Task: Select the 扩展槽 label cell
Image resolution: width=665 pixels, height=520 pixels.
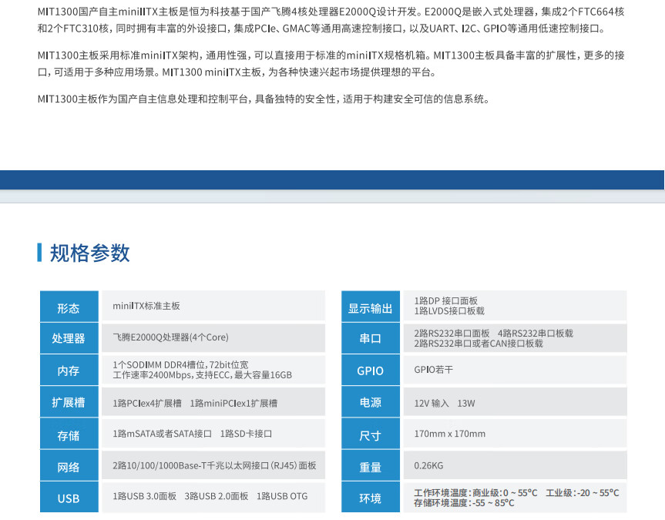Action: coord(69,401)
